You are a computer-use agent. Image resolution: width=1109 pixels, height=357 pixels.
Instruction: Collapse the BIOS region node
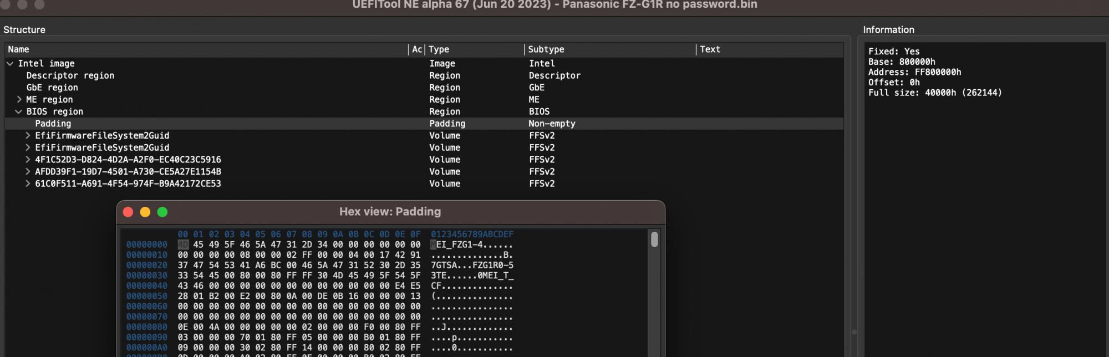[19, 111]
